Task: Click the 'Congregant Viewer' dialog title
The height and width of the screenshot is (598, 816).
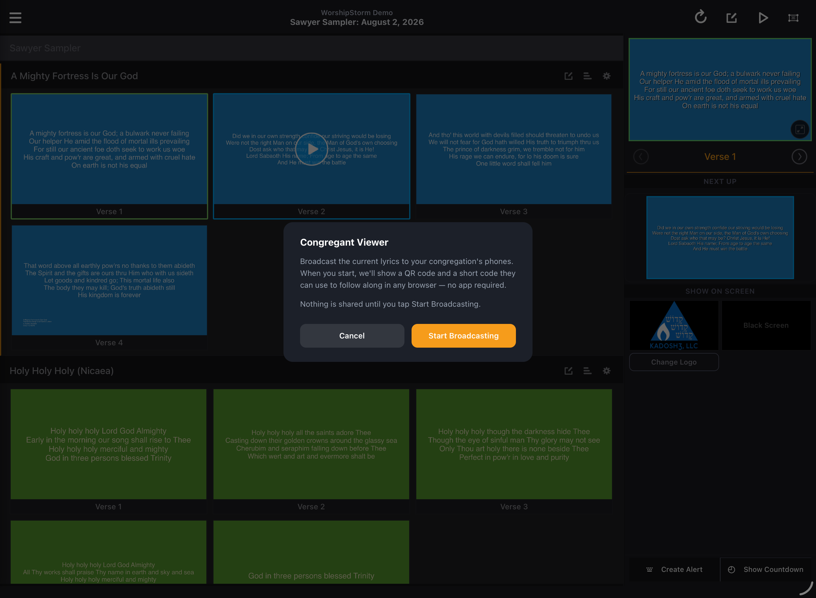Action: pos(344,242)
